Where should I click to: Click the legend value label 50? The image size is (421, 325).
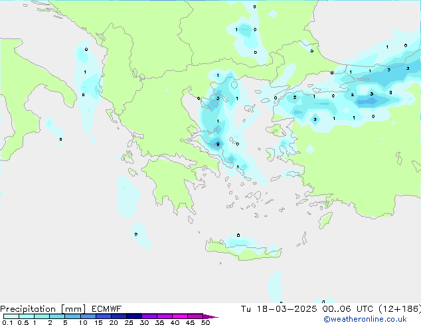205,322
